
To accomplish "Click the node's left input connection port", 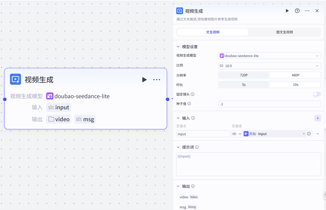I will coord(5,99).
